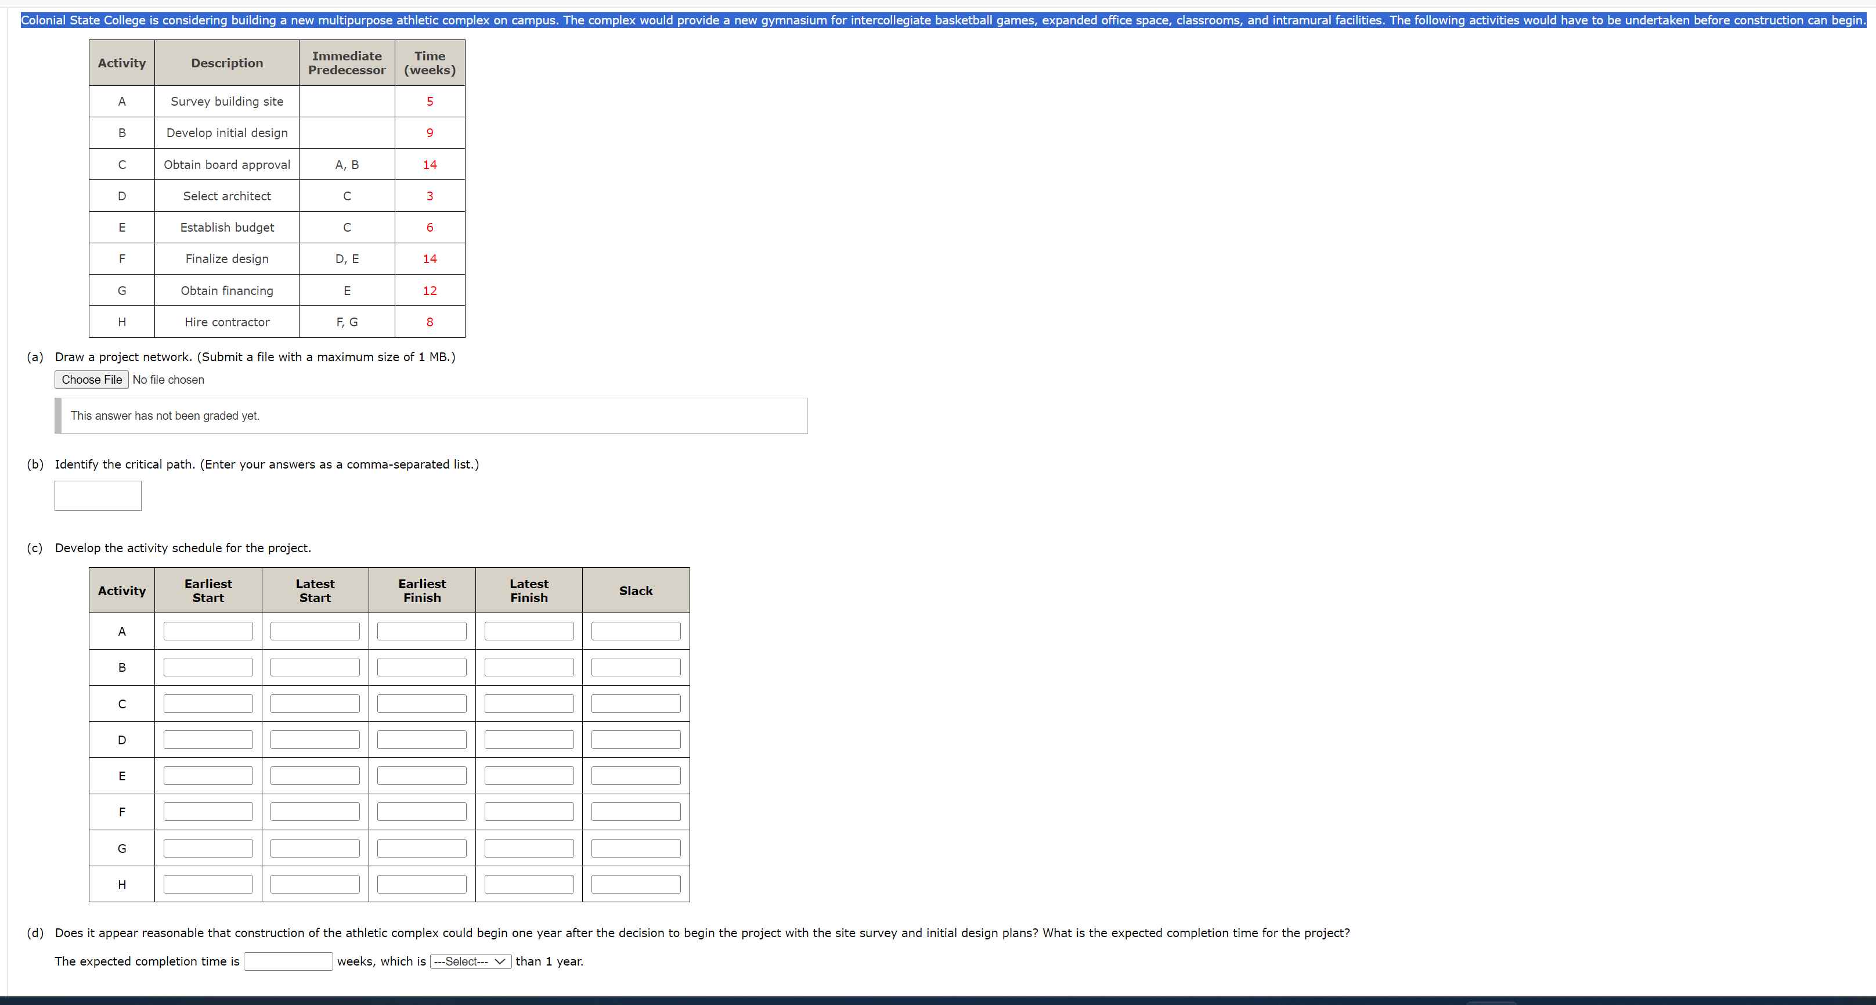Click Earliest Finish field for activity C
This screenshot has width=1876, height=1005.
coord(421,704)
